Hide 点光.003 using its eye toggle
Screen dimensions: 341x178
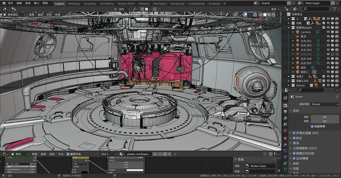click(328, 50)
